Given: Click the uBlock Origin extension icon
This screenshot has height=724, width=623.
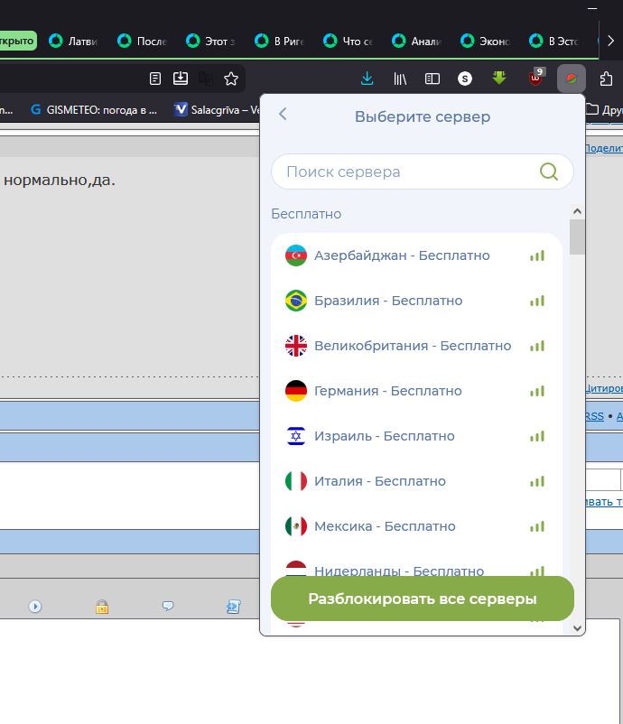Looking at the screenshot, I should tap(535, 79).
